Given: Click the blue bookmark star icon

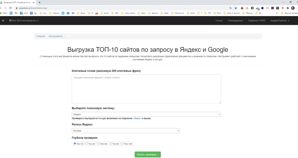Looking at the screenshot, I should 236,8.
